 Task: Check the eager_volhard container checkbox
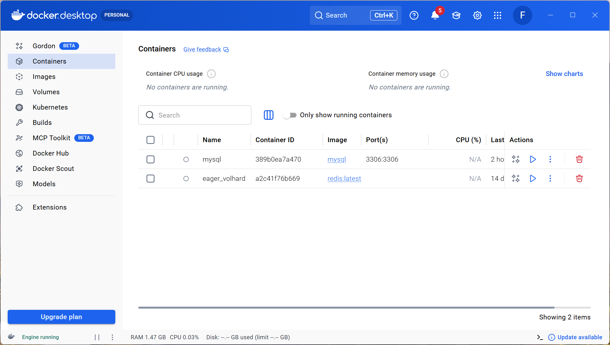[150, 179]
